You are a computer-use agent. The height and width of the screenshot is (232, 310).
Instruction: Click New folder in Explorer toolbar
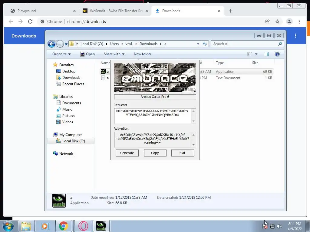143,54
